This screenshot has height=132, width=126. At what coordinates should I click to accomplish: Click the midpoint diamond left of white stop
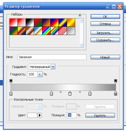click(x=61, y=92)
